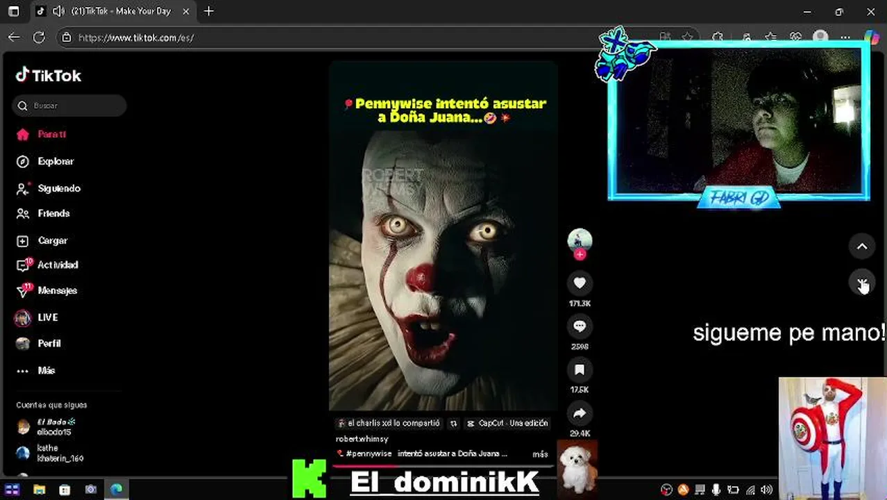The image size is (887, 500).
Task: Open the creator's avatar above the plus
Action: (580, 240)
